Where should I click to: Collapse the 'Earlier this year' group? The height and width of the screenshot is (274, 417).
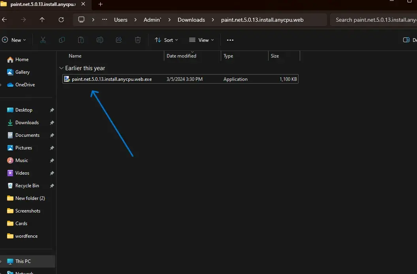tap(62, 68)
